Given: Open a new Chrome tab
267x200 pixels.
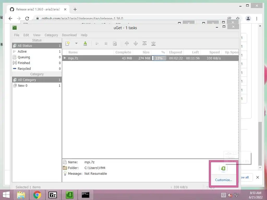Looking at the screenshot, I should pyautogui.click(x=75, y=9).
